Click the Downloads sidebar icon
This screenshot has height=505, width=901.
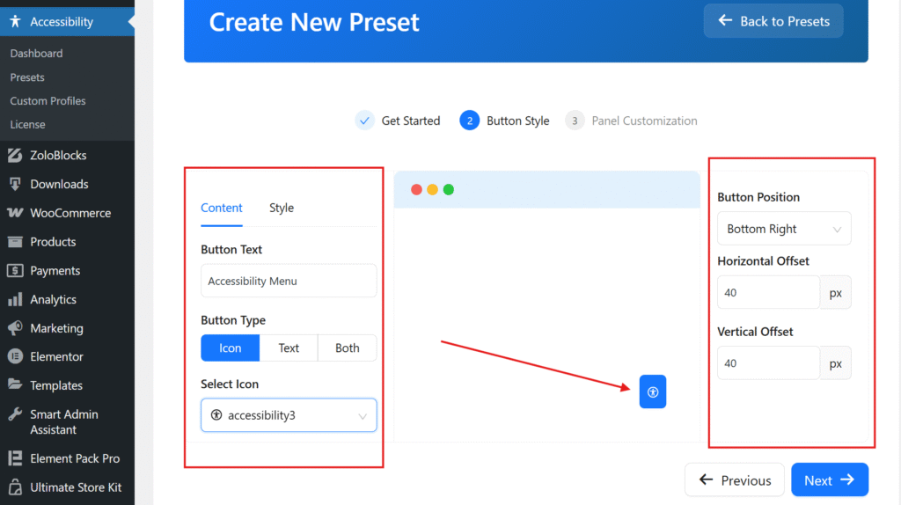[14, 185]
